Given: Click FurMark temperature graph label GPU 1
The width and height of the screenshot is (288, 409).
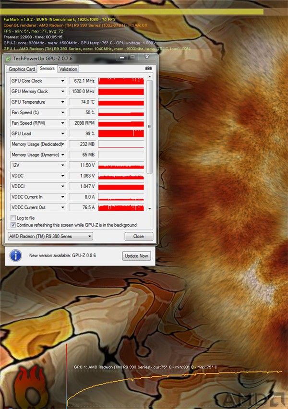Looking at the screenshot, I should pos(145,367).
